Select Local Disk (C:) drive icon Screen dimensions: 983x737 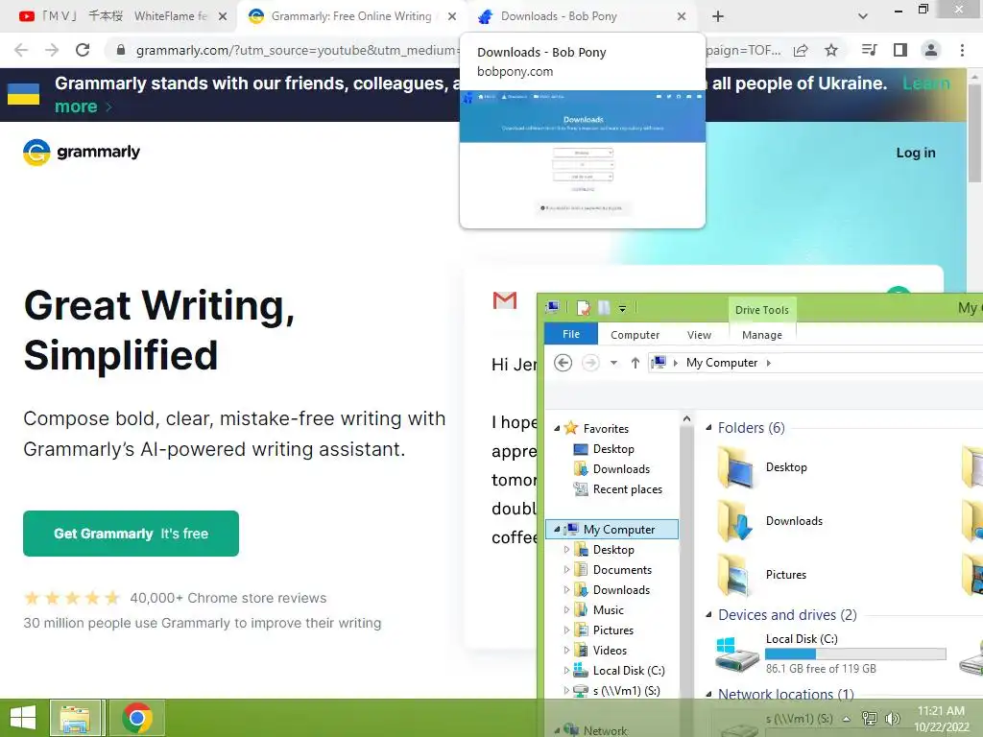736,654
